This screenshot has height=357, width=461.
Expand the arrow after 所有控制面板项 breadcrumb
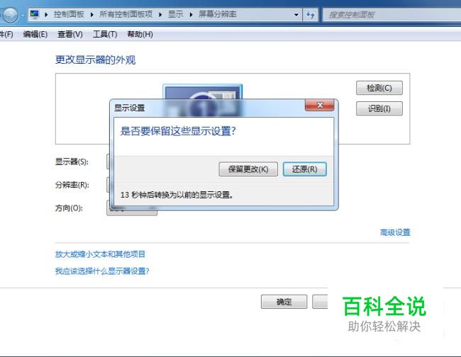click(x=160, y=14)
